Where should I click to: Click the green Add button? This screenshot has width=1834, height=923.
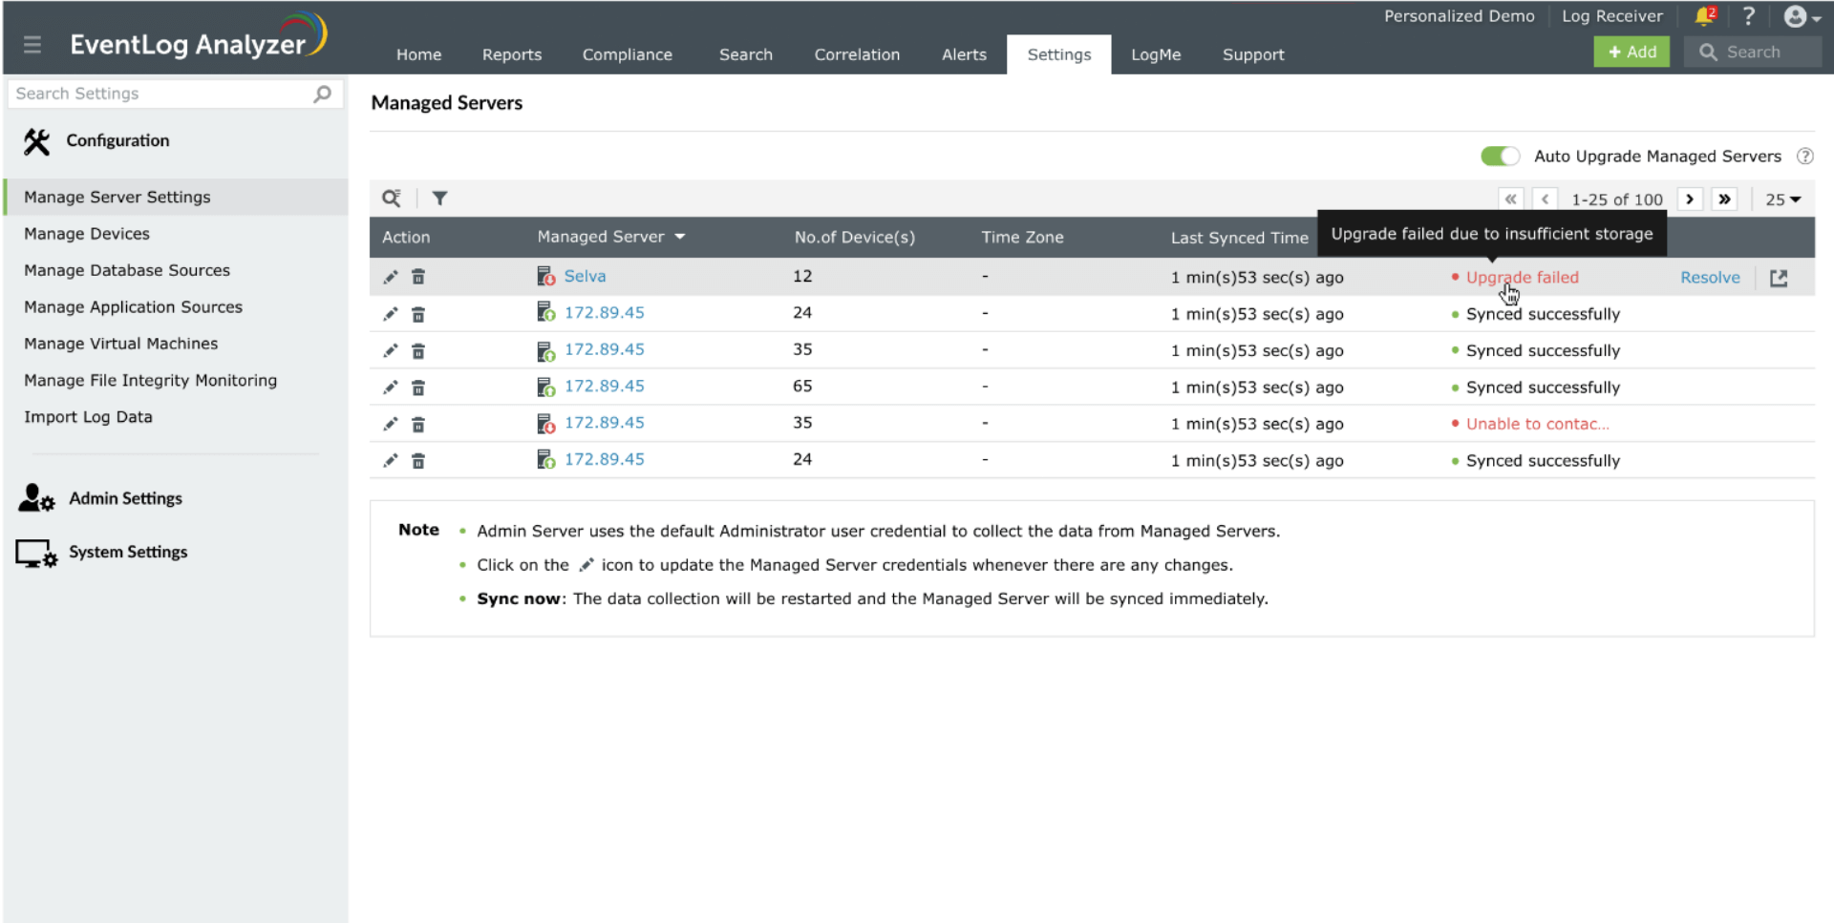click(1631, 52)
